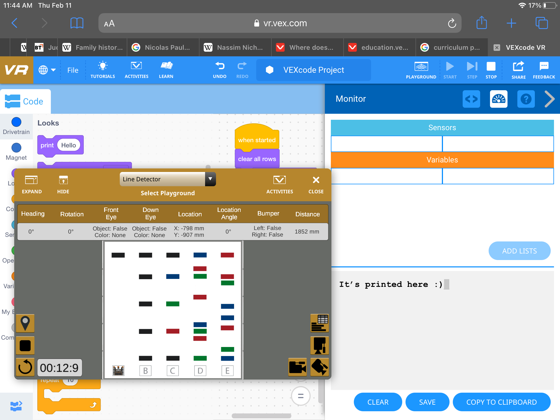Select the Drivetrain block category circle

tap(16, 122)
